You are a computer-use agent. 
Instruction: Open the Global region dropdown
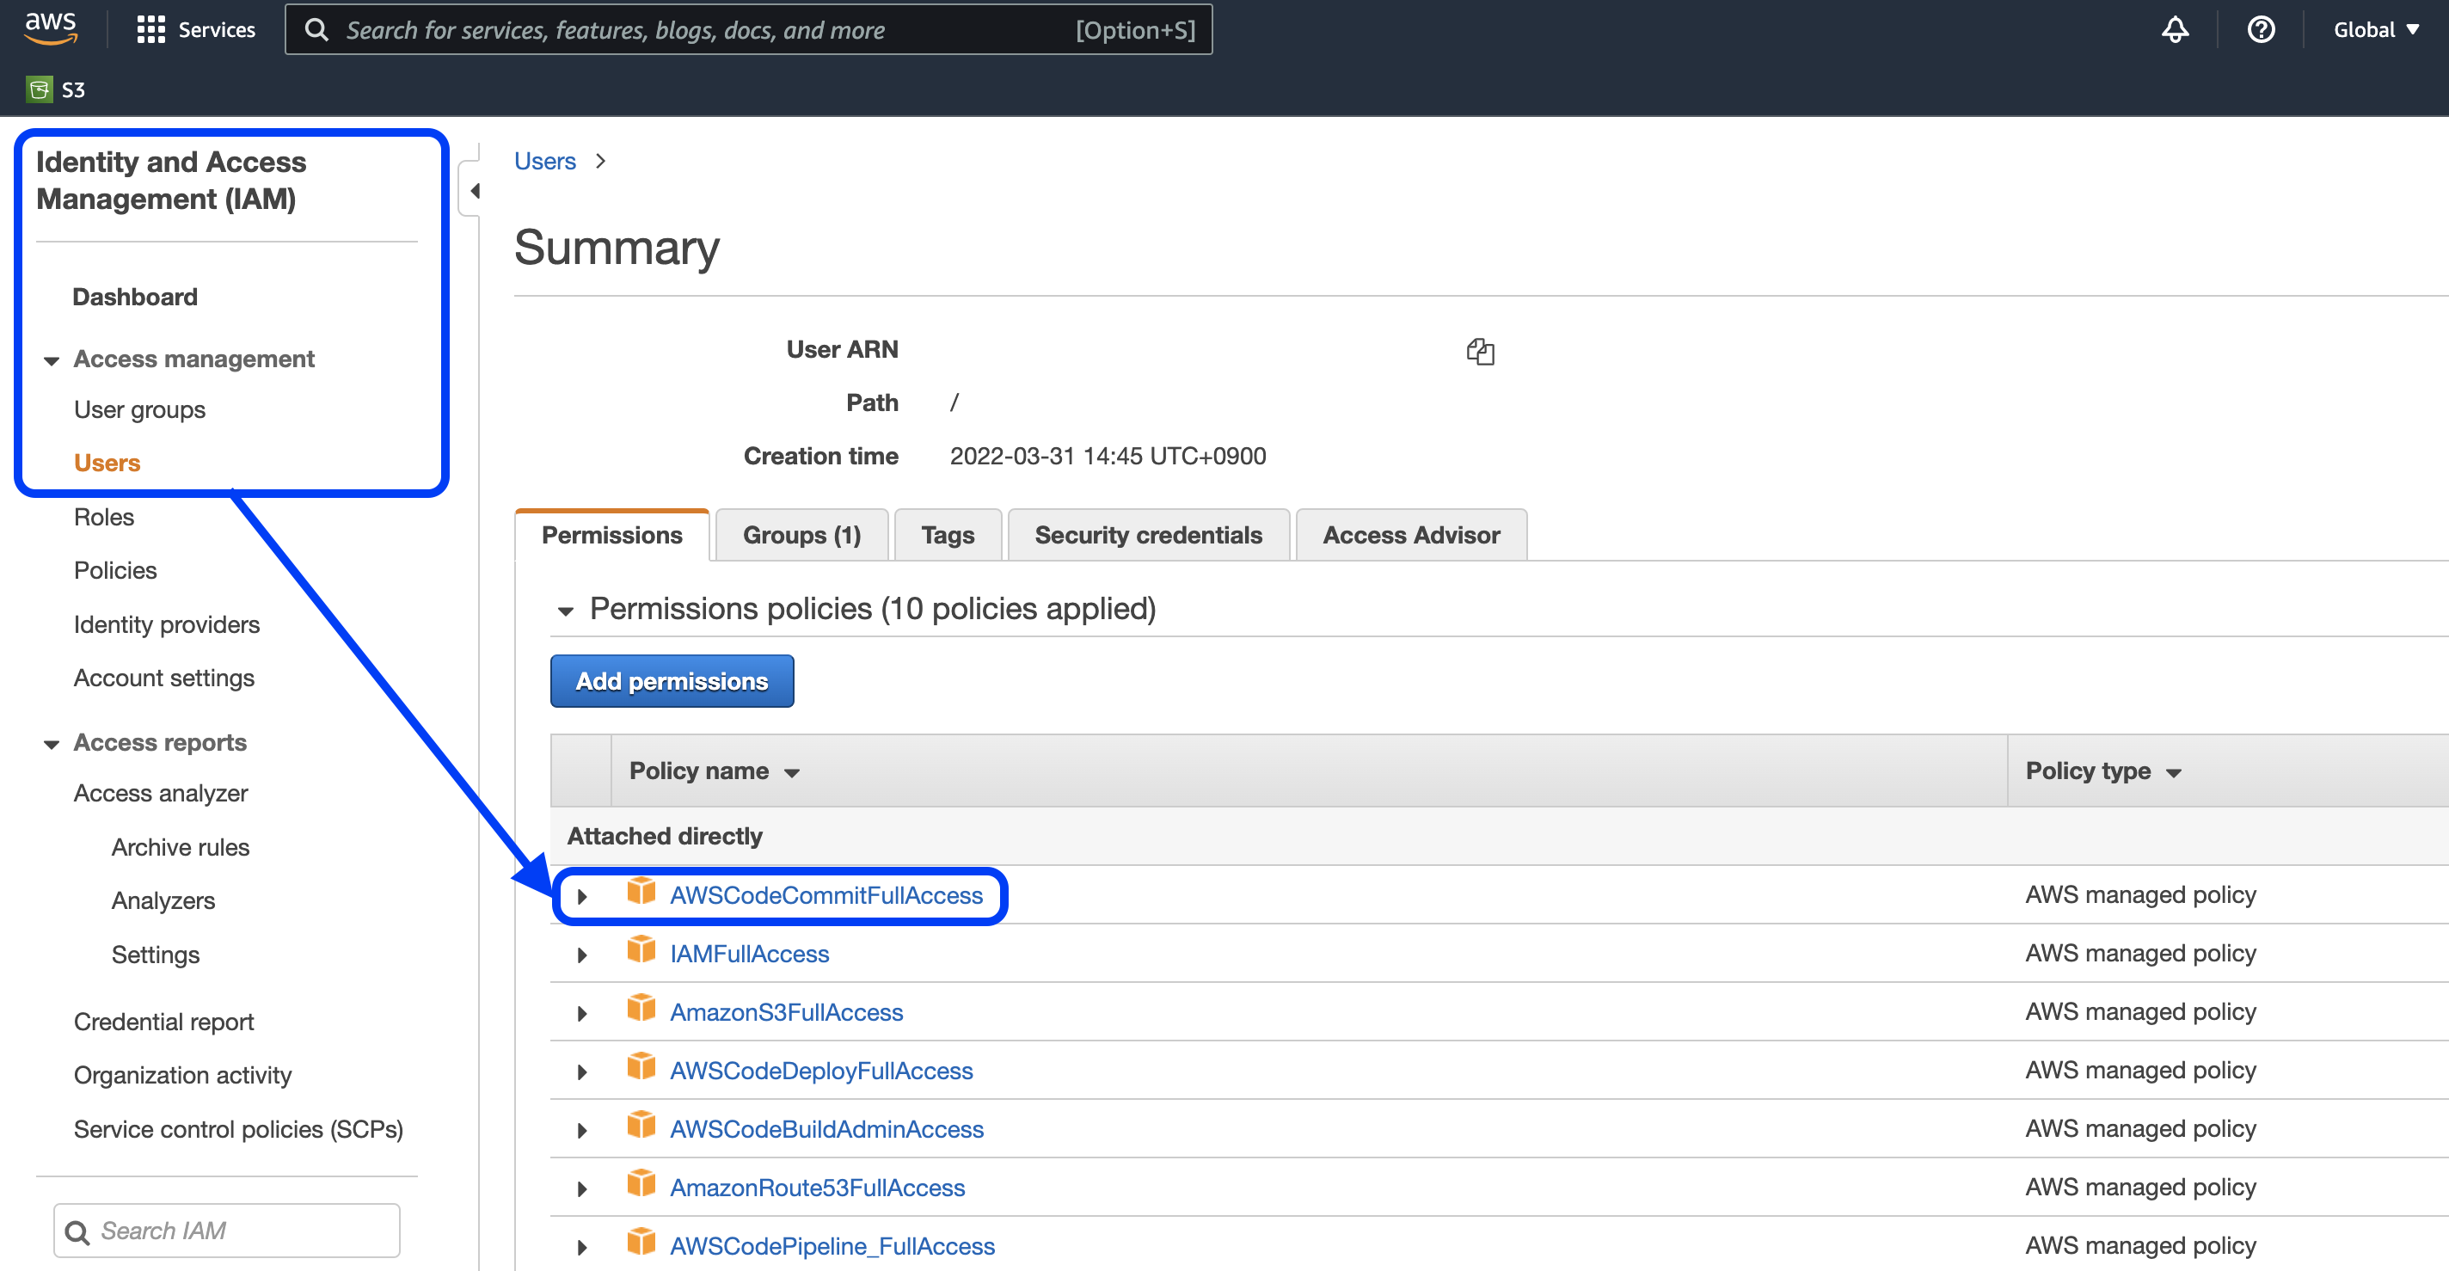[x=2375, y=29]
